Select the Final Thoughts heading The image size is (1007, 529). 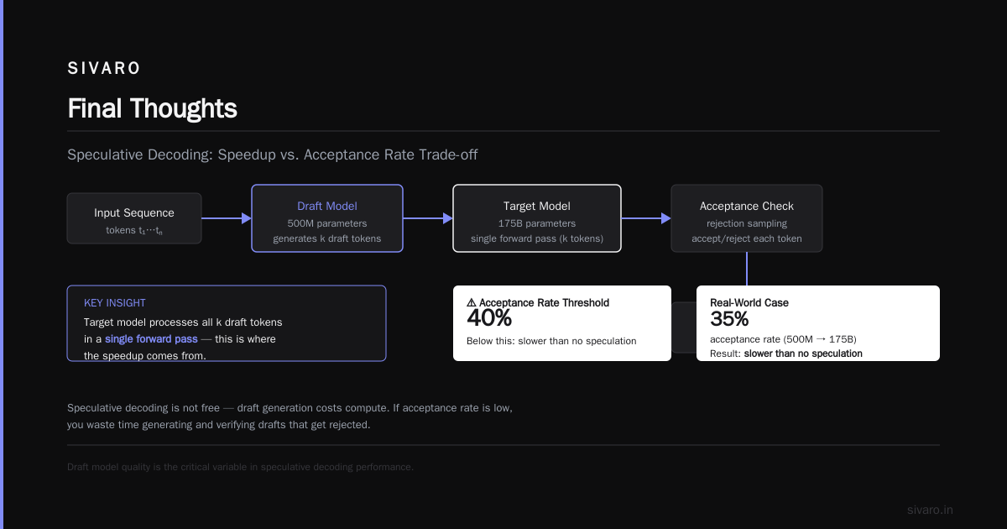[152, 108]
